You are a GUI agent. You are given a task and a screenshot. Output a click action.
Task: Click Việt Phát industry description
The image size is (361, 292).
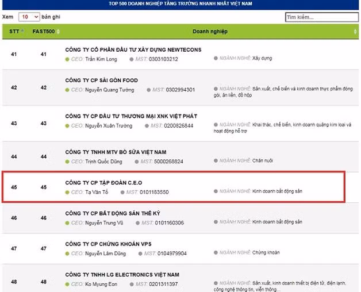pyautogui.click(x=282, y=128)
